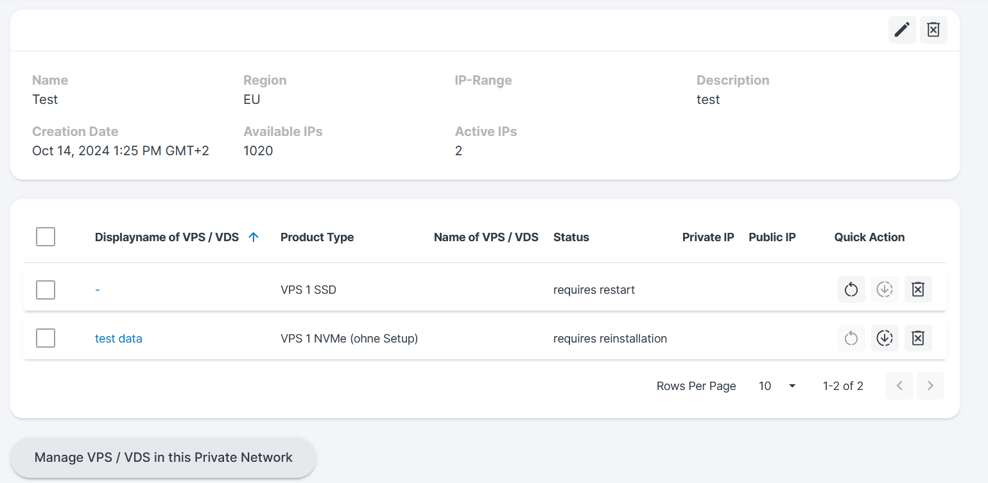This screenshot has height=483, width=988.
Task: Click the Available IPs value 1020
Action: point(258,151)
